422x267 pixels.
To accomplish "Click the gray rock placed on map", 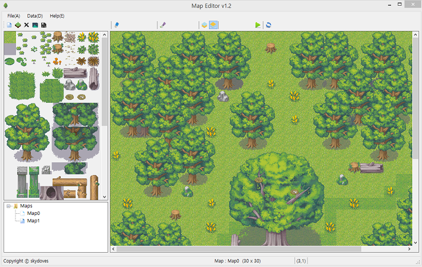I will [223, 96].
